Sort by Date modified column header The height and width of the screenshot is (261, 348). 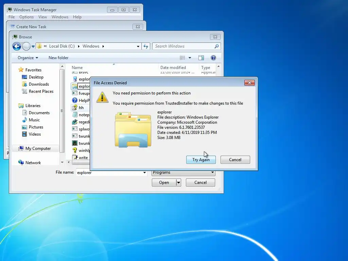coord(173,68)
